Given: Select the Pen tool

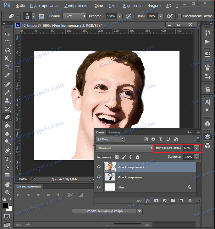Looking at the screenshot, I should [7, 151].
